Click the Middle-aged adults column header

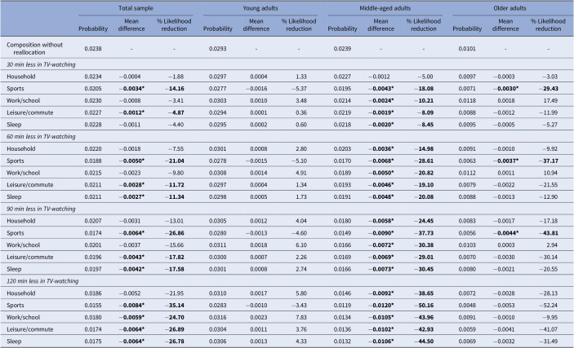385,8
